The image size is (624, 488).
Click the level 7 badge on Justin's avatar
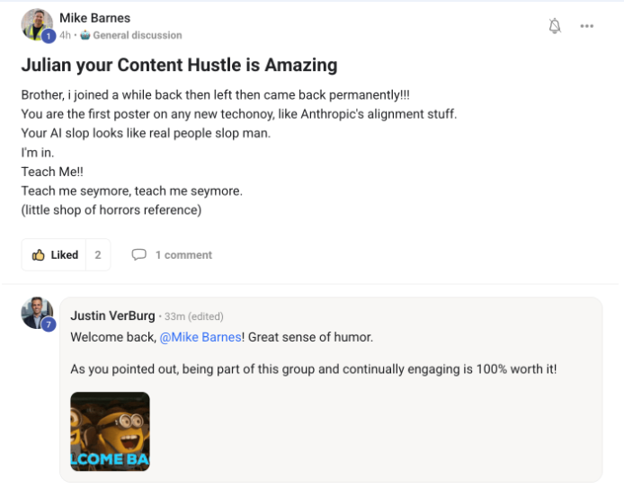point(49,324)
